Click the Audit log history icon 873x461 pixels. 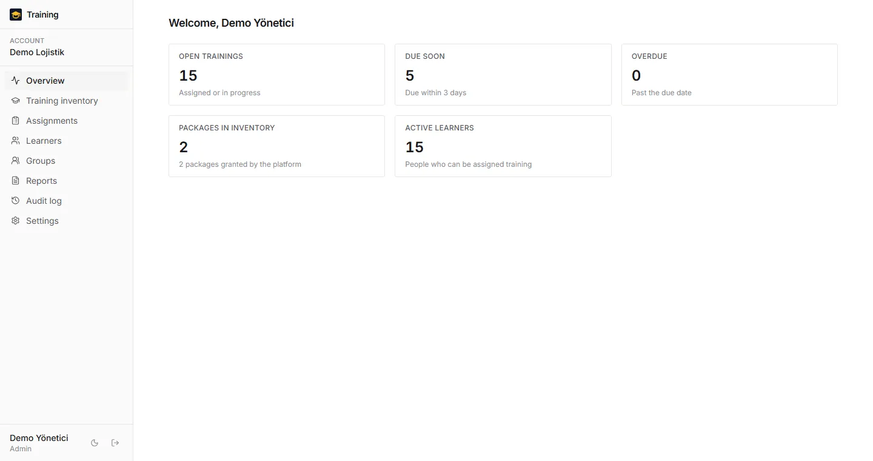click(16, 201)
